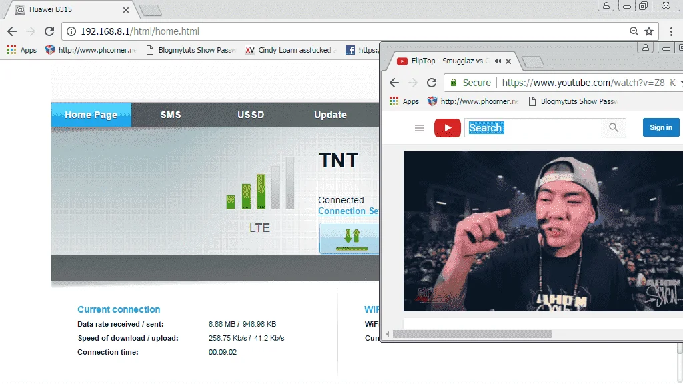Open the Update tab
Viewport: 683px width, 384px height.
(x=330, y=115)
